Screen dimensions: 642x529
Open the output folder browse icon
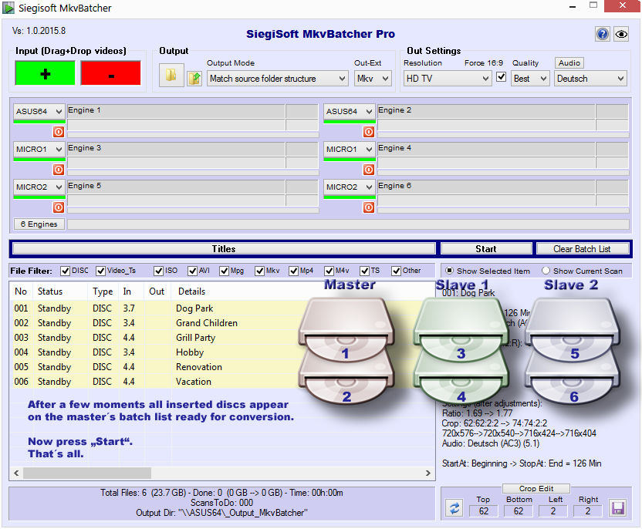pyautogui.click(x=171, y=76)
